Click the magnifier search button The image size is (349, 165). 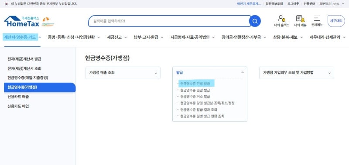(255, 21)
